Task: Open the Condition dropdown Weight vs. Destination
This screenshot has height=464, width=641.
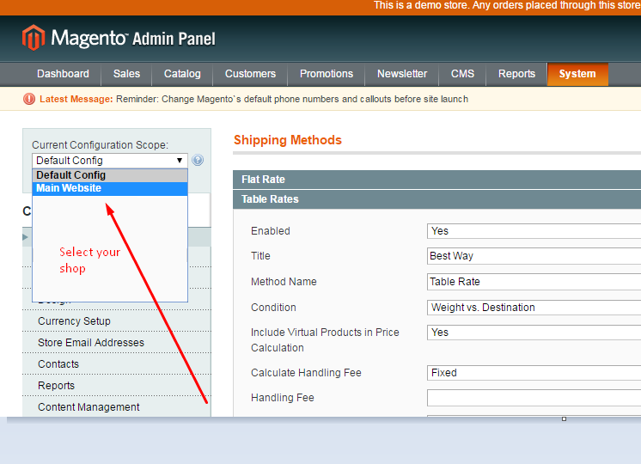Action: tap(534, 308)
